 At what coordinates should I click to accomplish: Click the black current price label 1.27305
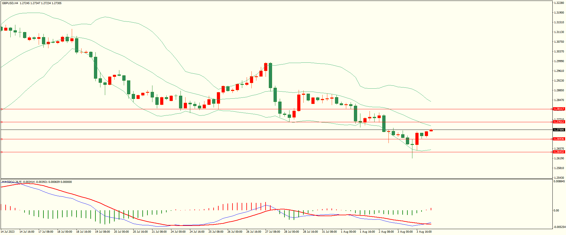click(x=559, y=130)
